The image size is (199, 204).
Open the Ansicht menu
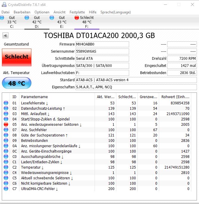59,12
